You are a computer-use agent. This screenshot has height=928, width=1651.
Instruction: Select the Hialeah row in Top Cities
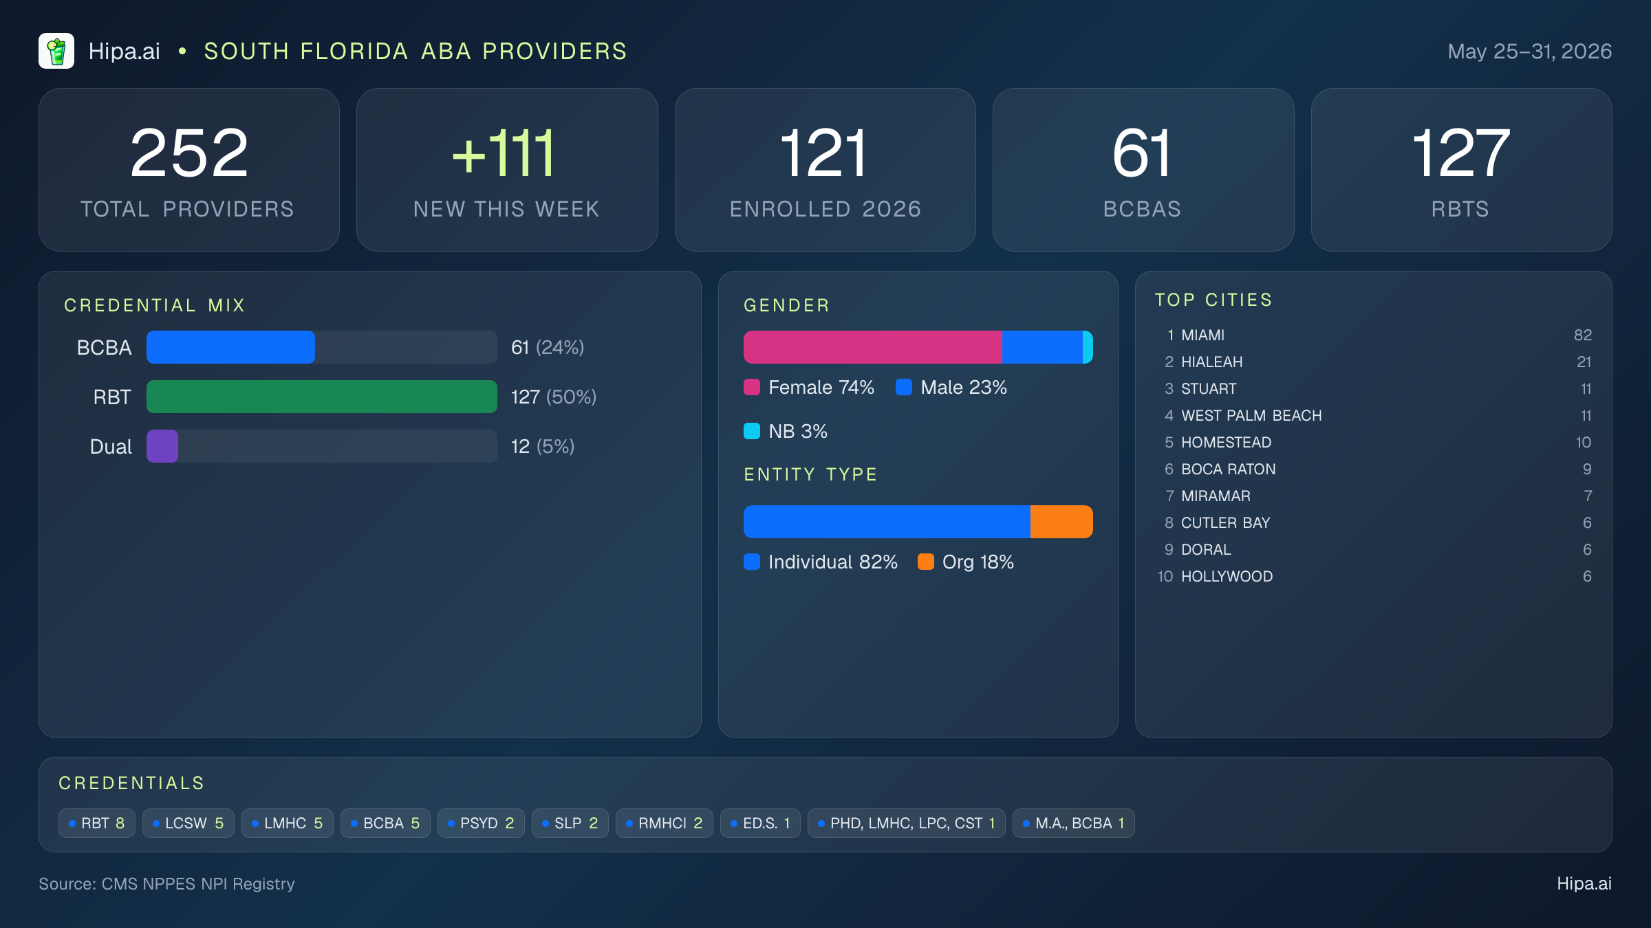click(1374, 362)
